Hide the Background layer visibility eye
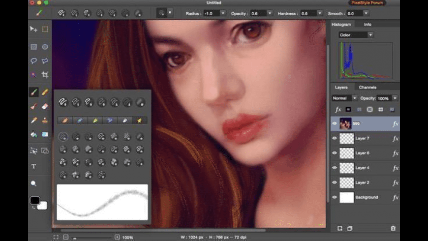This screenshot has width=428, height=241. (335, 197)
